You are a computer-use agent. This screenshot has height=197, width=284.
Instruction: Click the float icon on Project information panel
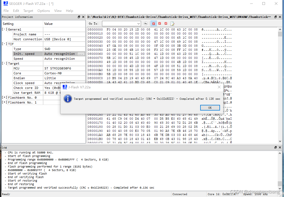tap(79, 17)
